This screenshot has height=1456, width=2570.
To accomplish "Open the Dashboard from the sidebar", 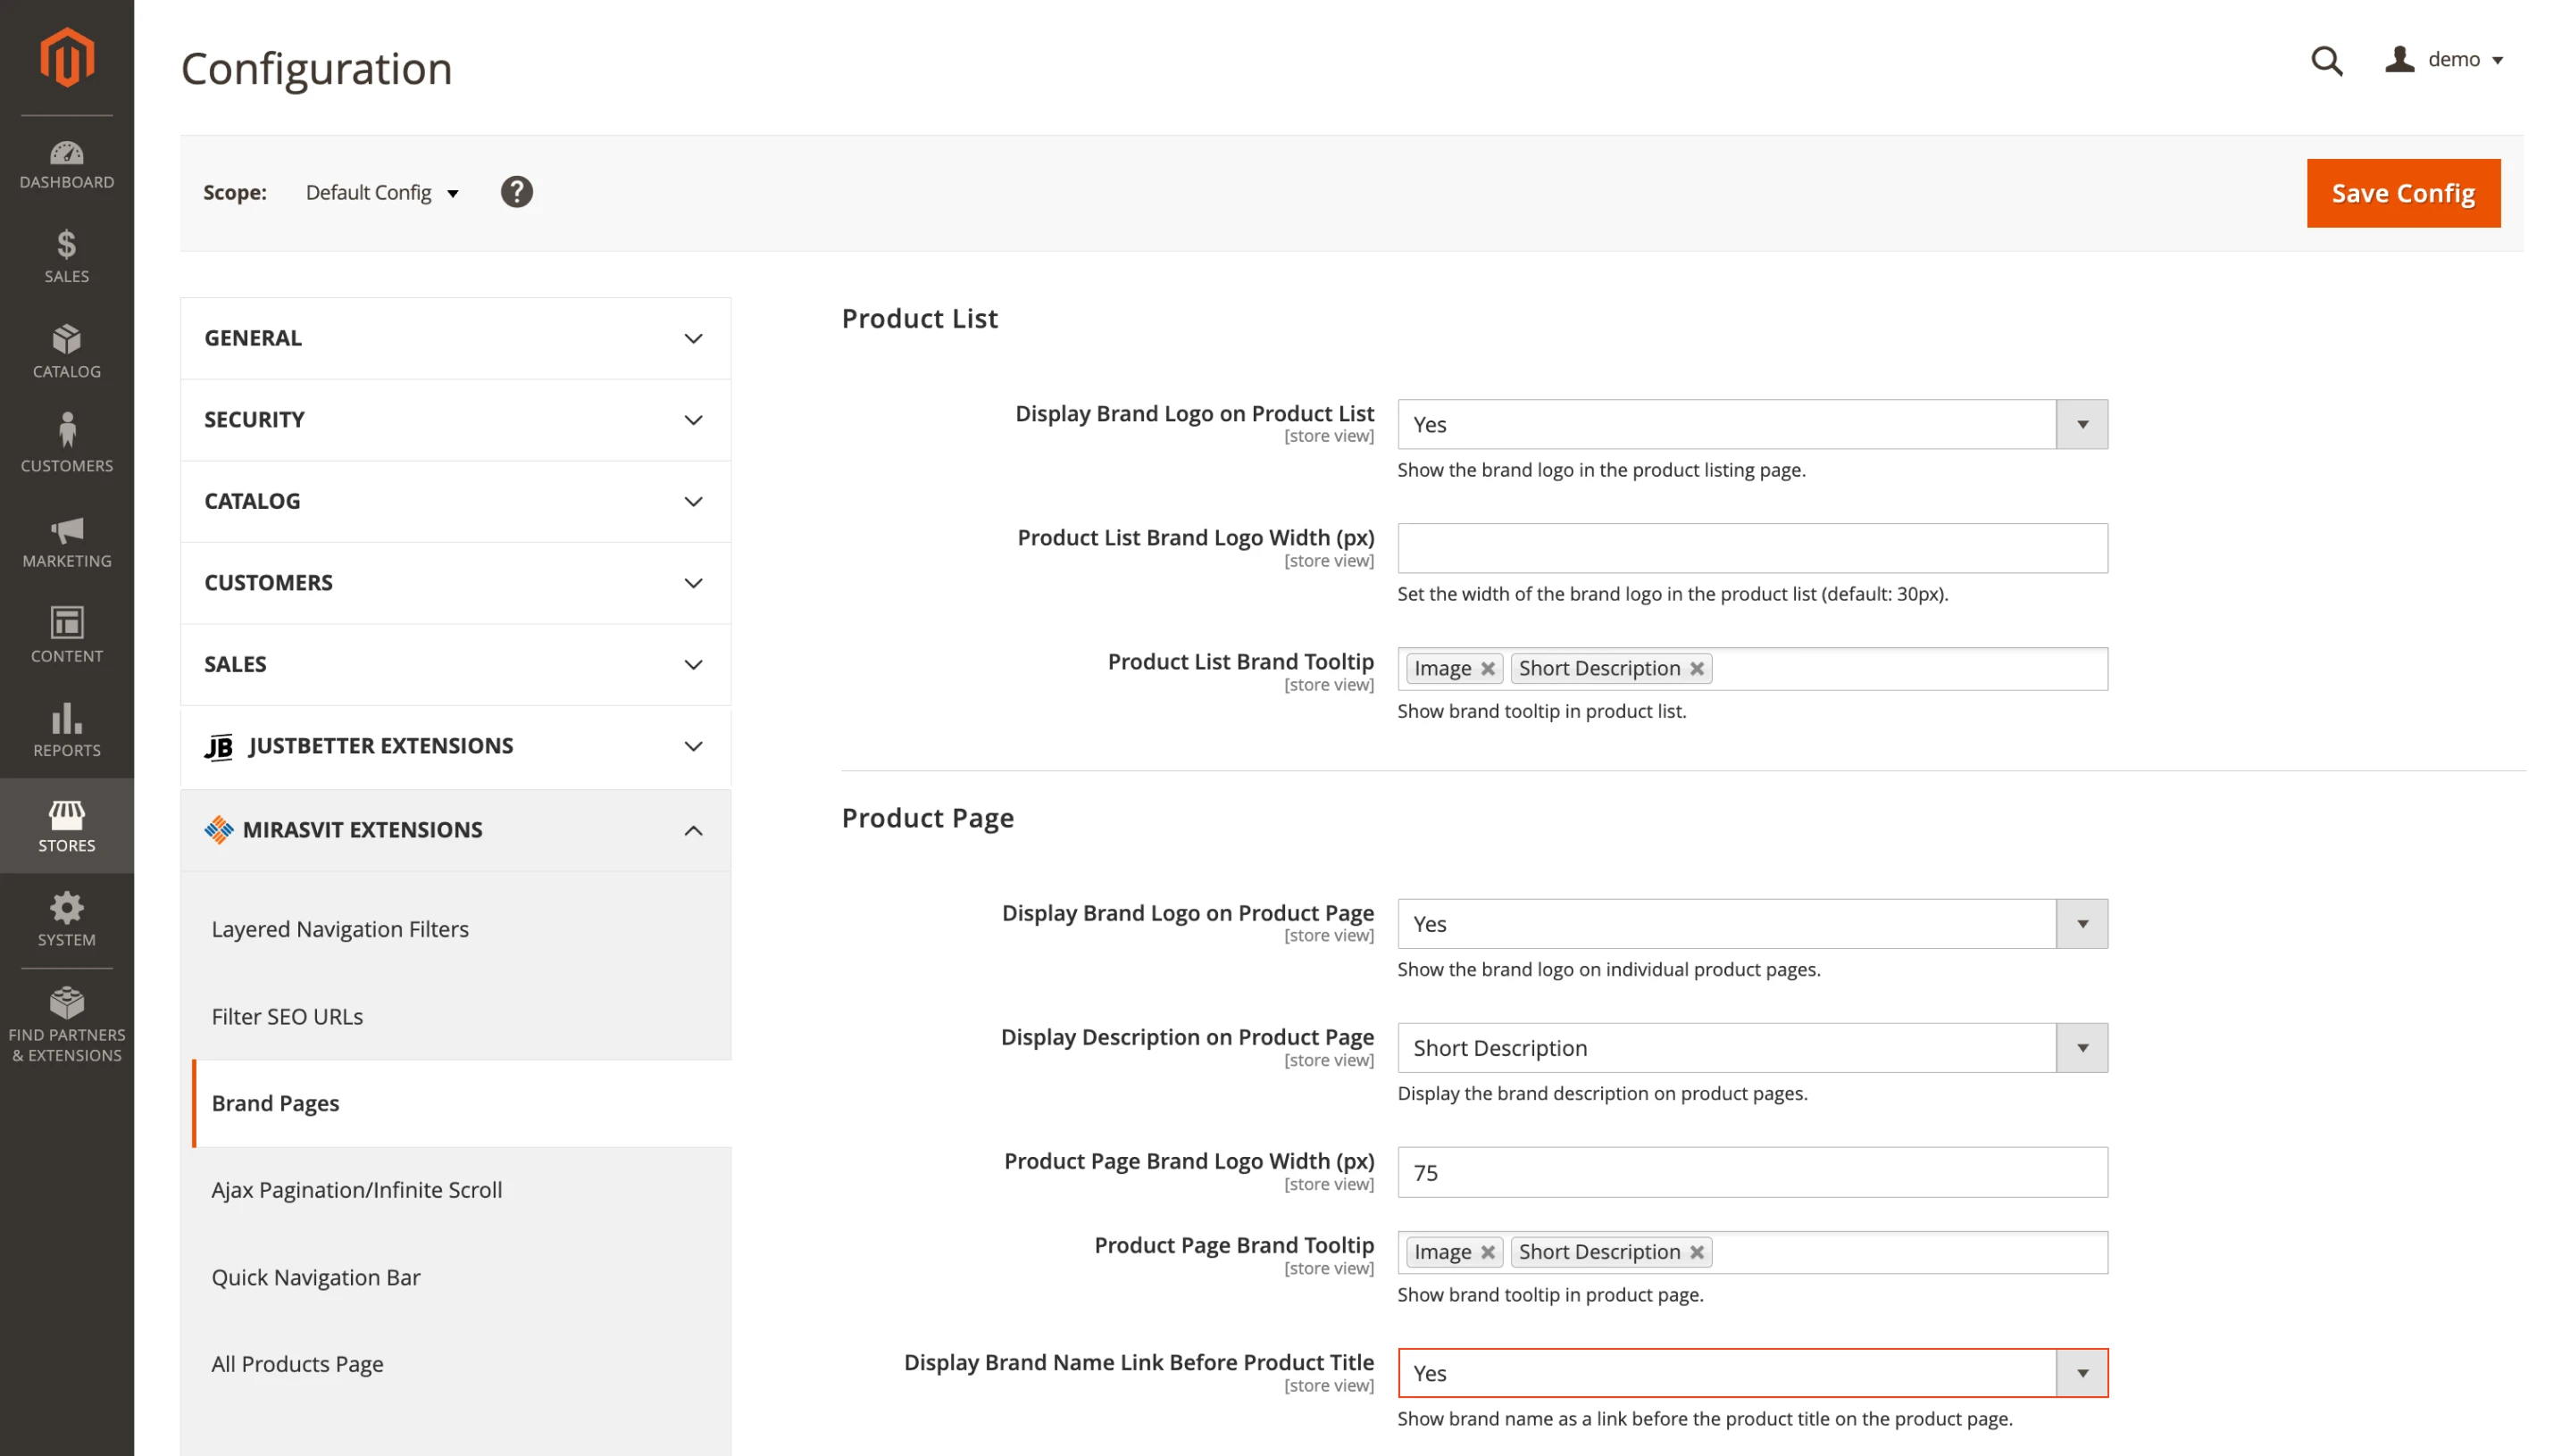I will pyautogui.click(x=66, y=163).
